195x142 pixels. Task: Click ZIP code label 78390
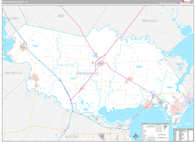click(139, 67)
